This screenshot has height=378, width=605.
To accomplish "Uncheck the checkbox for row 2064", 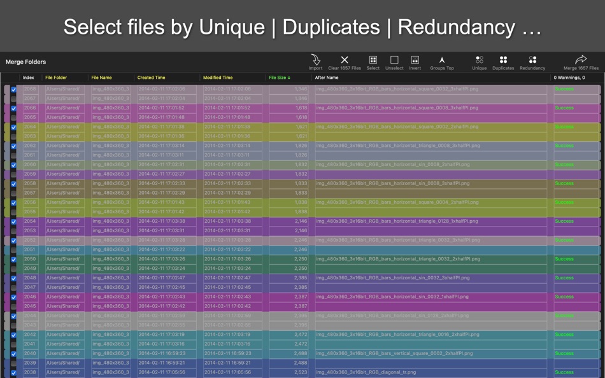I will point(13,127).
